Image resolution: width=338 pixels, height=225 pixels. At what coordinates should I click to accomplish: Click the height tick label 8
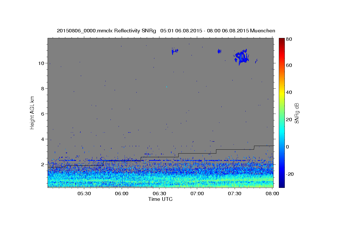pos(43,89)
